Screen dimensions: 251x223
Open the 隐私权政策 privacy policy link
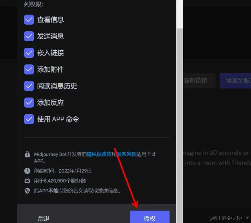click(99, 154)
